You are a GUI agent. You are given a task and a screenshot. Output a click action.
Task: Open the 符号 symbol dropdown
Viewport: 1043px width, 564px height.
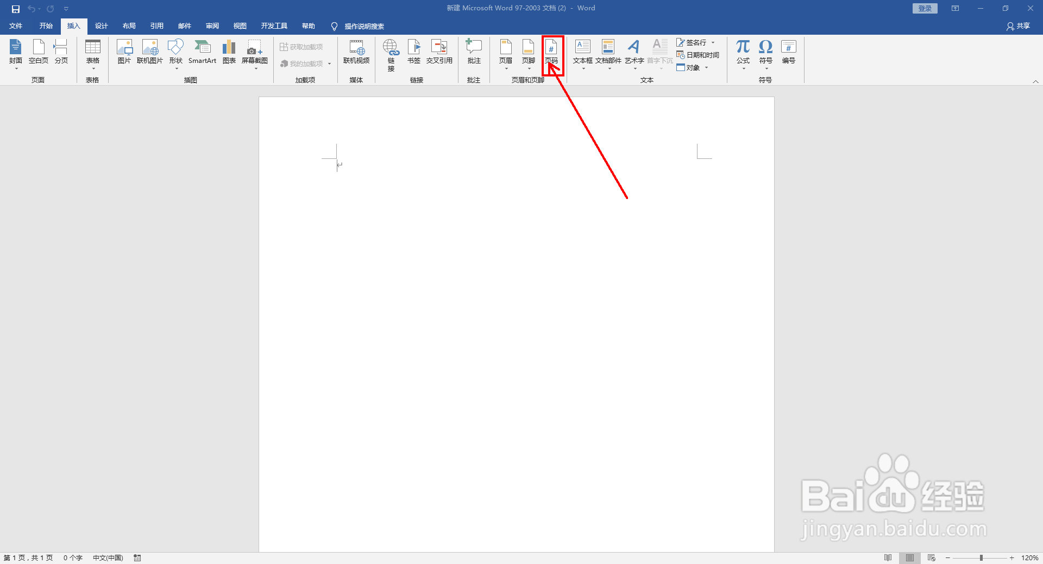point(765,69)
